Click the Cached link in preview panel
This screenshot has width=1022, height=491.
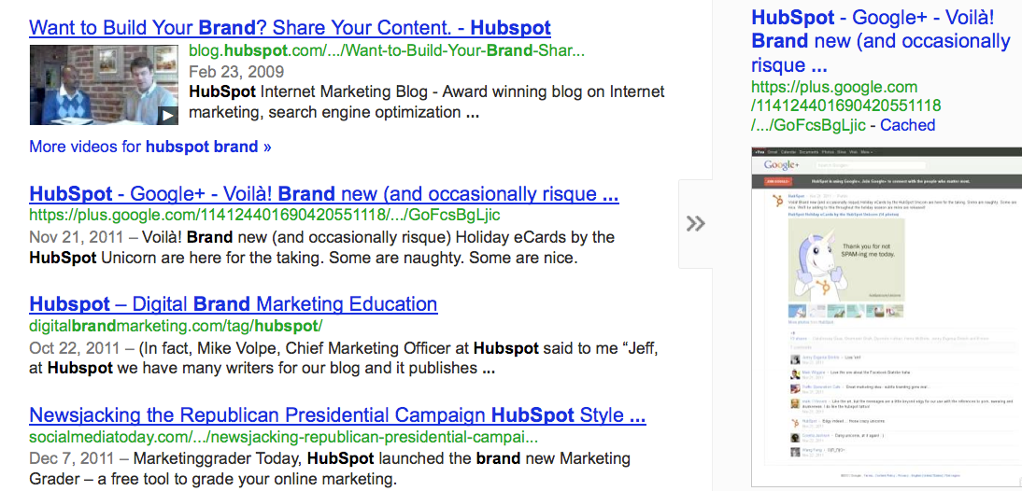[907, 125]
